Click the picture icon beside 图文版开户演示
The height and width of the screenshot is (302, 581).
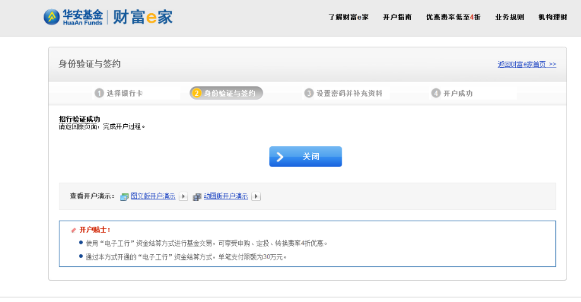click(x=124, y=197)
